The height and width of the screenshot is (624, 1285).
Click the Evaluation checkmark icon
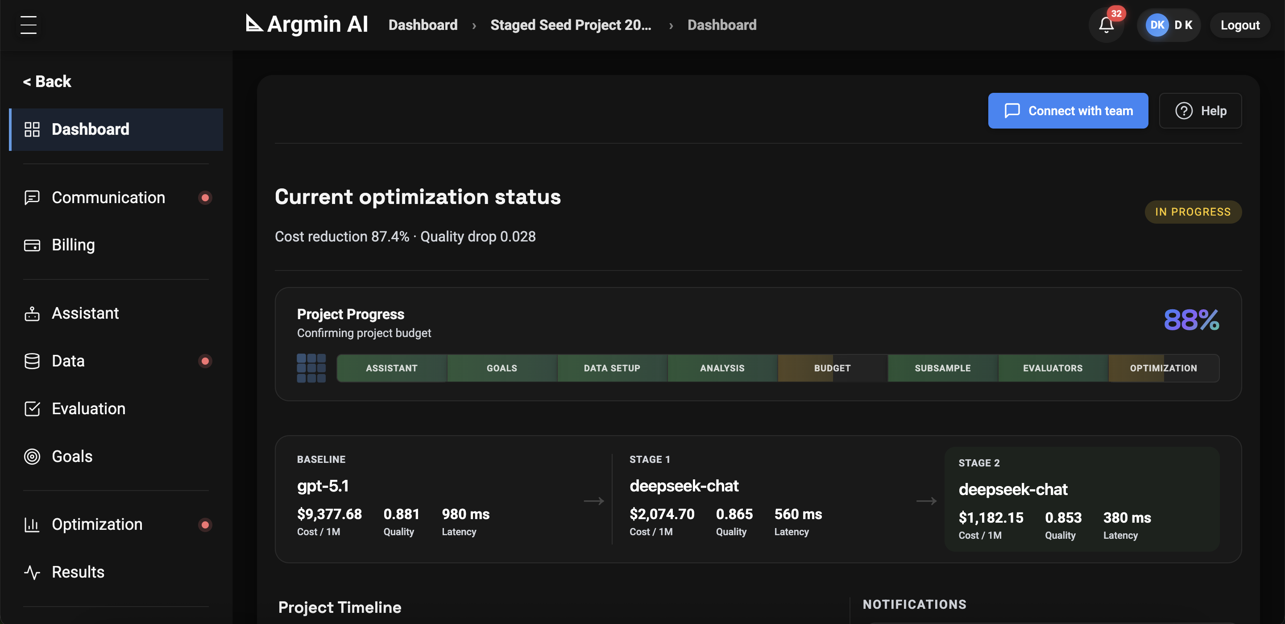click(31, 408)
